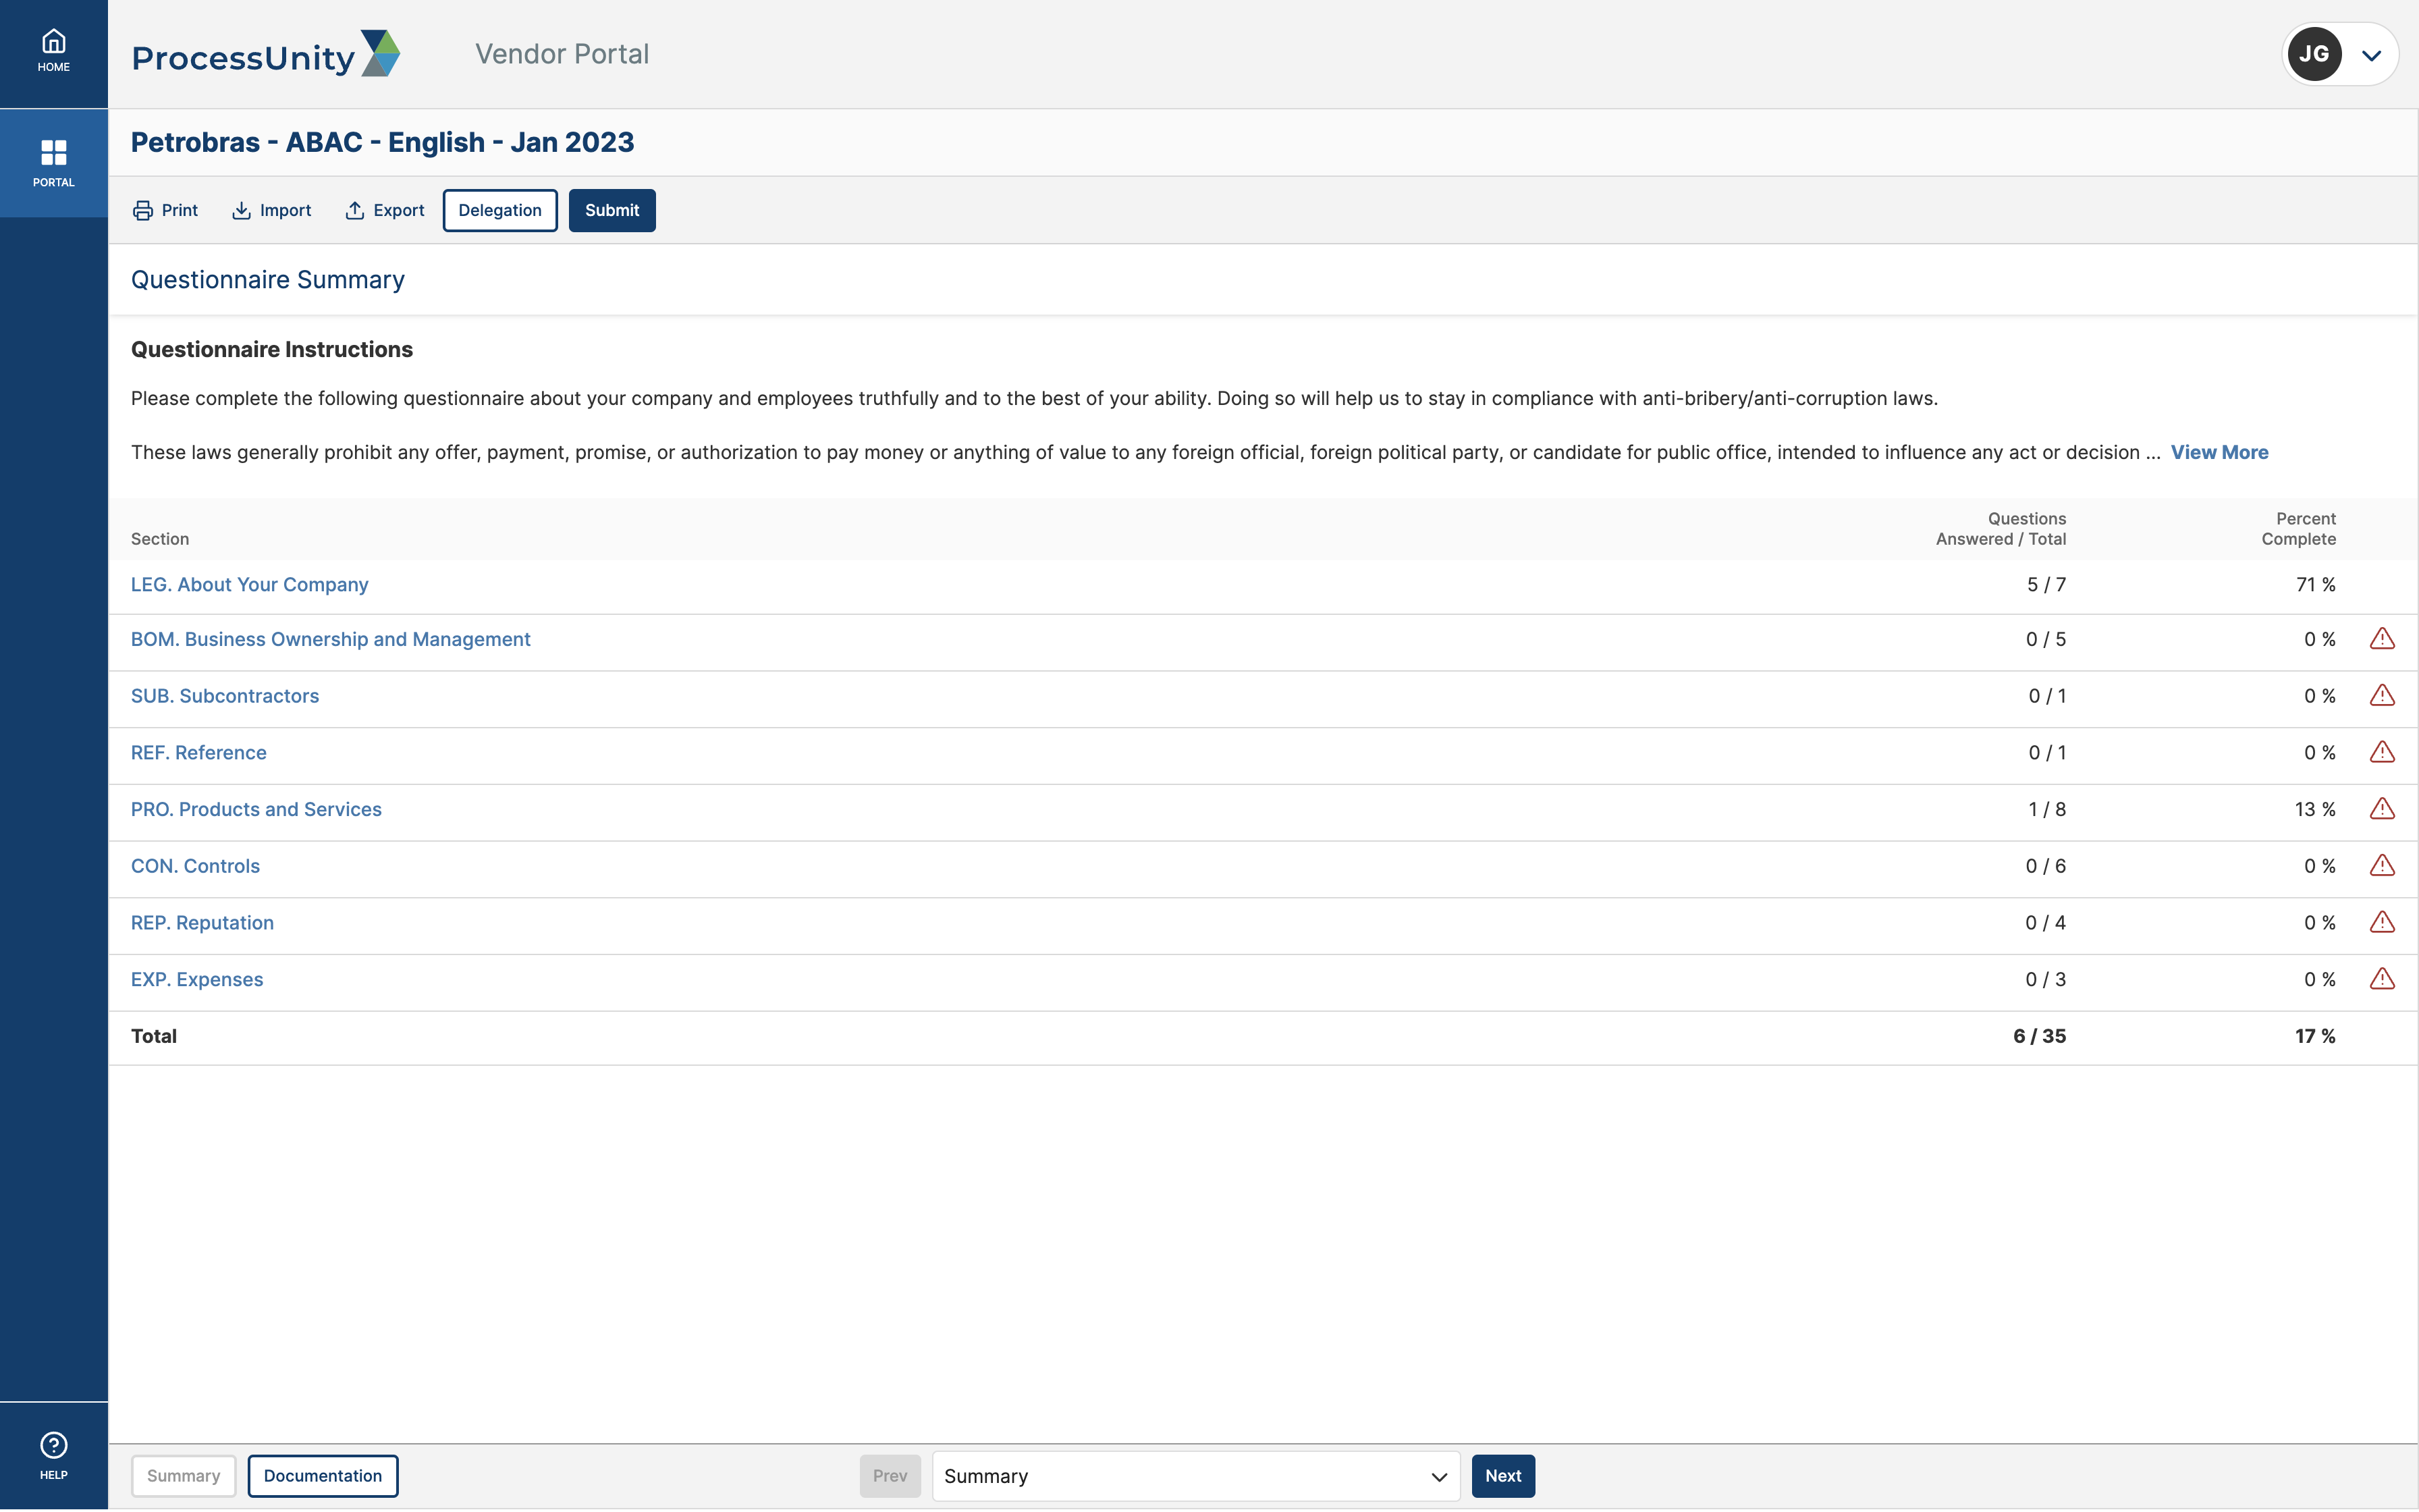Click the '1 / 8' answered count
2419x1512 pixels.
point(2046,809)
